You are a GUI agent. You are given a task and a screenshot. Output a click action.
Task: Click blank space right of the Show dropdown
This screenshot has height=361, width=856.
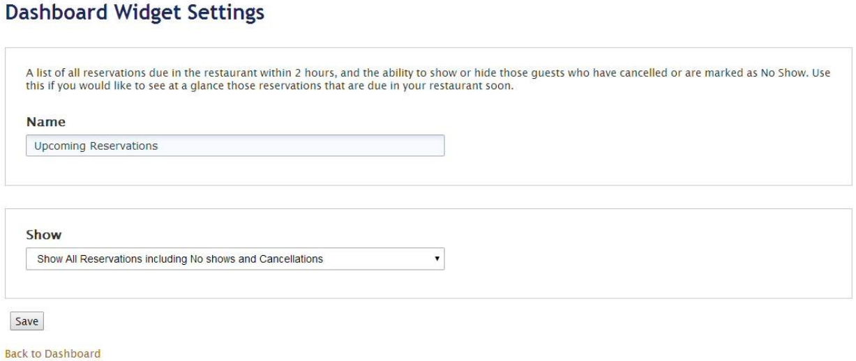[x=628, y=259]
